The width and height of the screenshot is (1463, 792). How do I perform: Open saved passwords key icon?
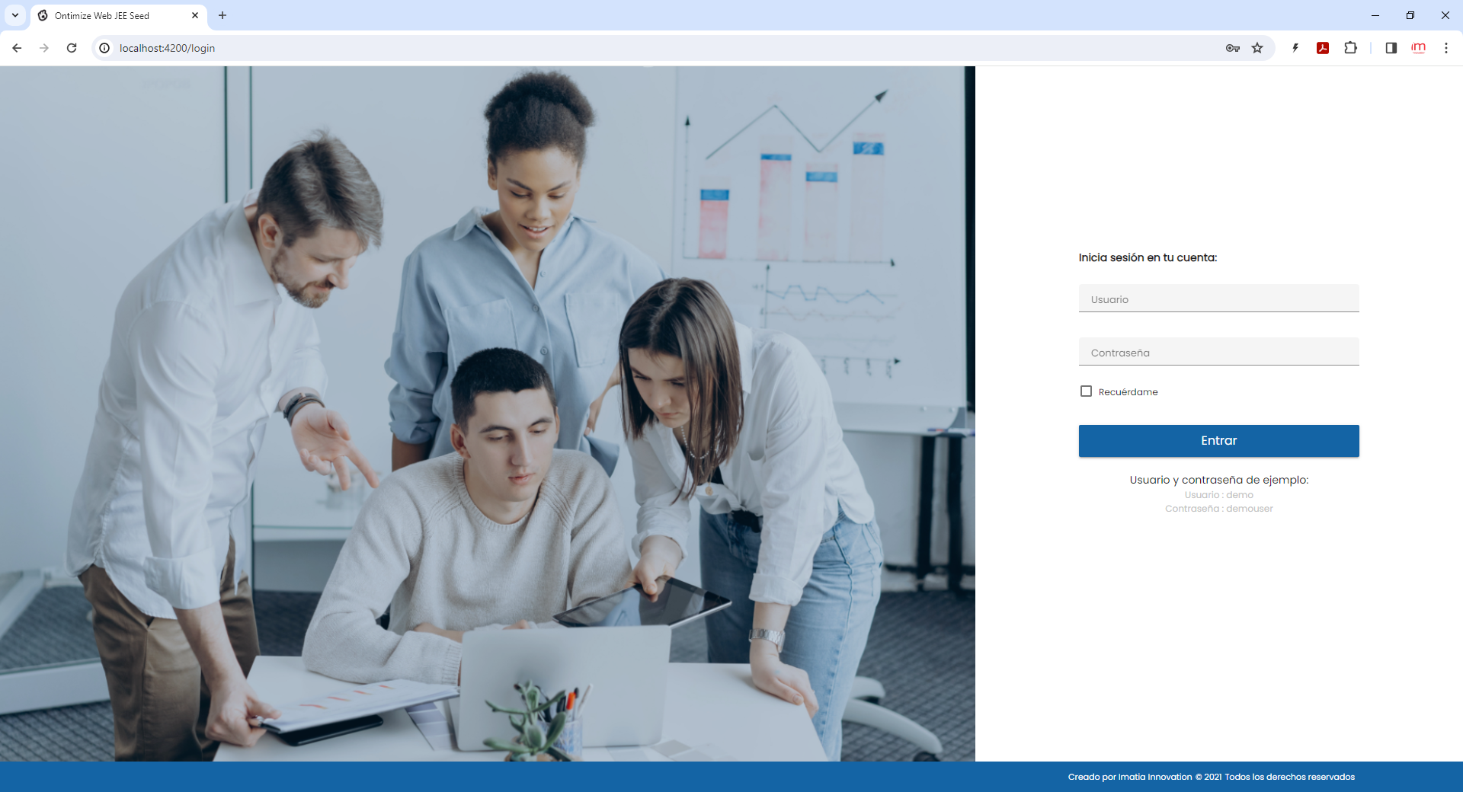click(x=1233, y=48)
